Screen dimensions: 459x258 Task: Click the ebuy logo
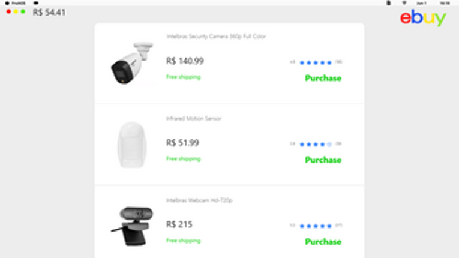(x=423, y=17)
